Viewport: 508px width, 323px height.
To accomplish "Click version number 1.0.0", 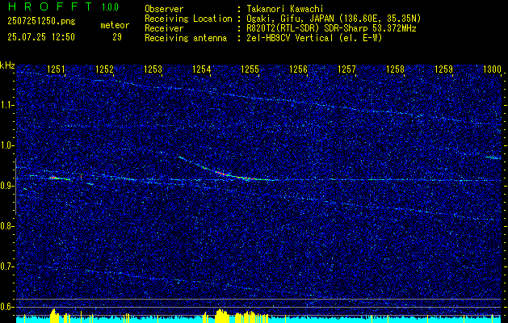I will pos(110,7).
